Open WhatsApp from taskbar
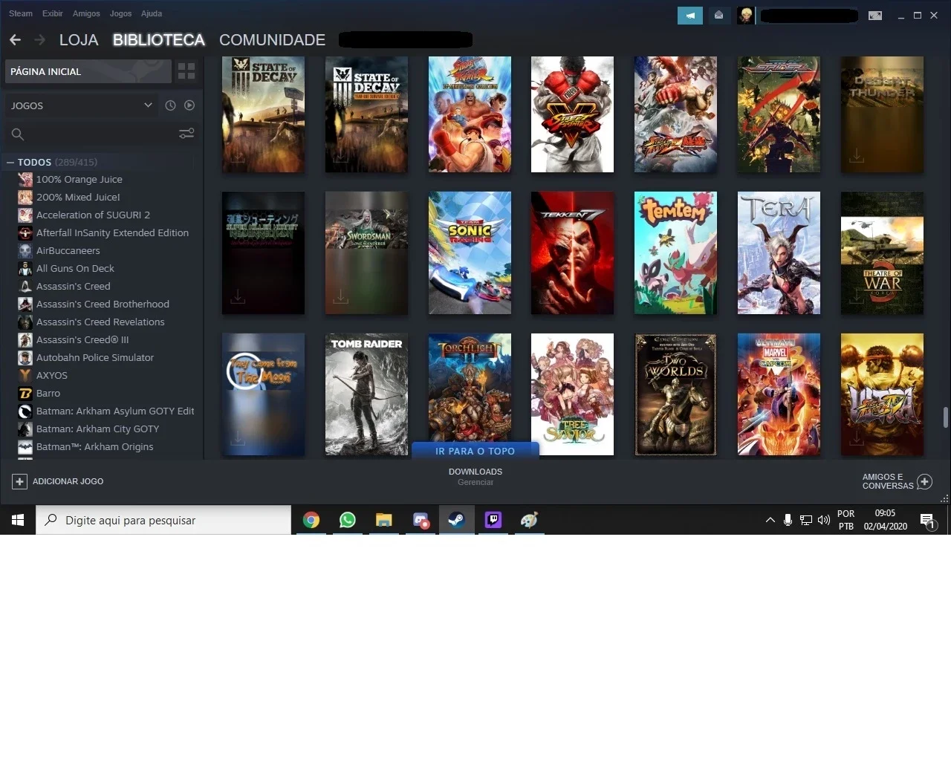Viewport: 951px width, 762px height. coord(347,520)
